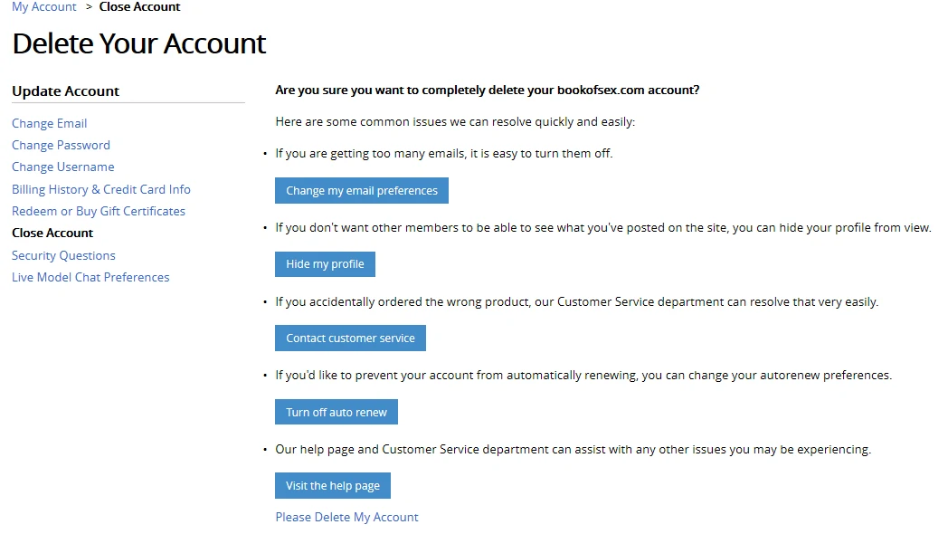Click the Change Email sidebar link
The image size is (948, 534).
pos(50,123)
